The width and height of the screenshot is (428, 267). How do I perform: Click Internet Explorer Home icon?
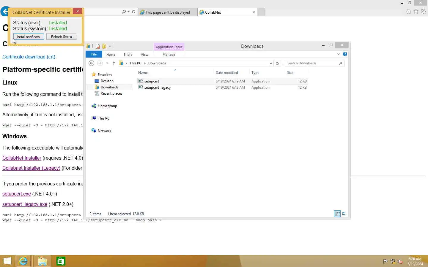click(x=409, y=12)
